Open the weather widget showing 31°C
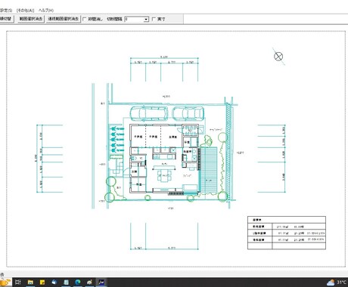The width and height of the screenshot is (348, 287). pyautogui.click(x=337, y=282)
